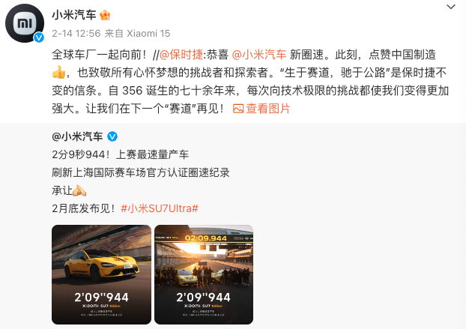Click the 查看图片 view image link
The width and height of the screenshot is (466, 329).
[268, 109]
